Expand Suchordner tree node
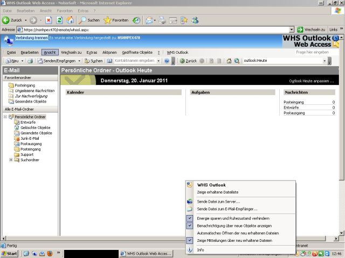Viewport: 345px width, 258px height. (x=11, y=160)
